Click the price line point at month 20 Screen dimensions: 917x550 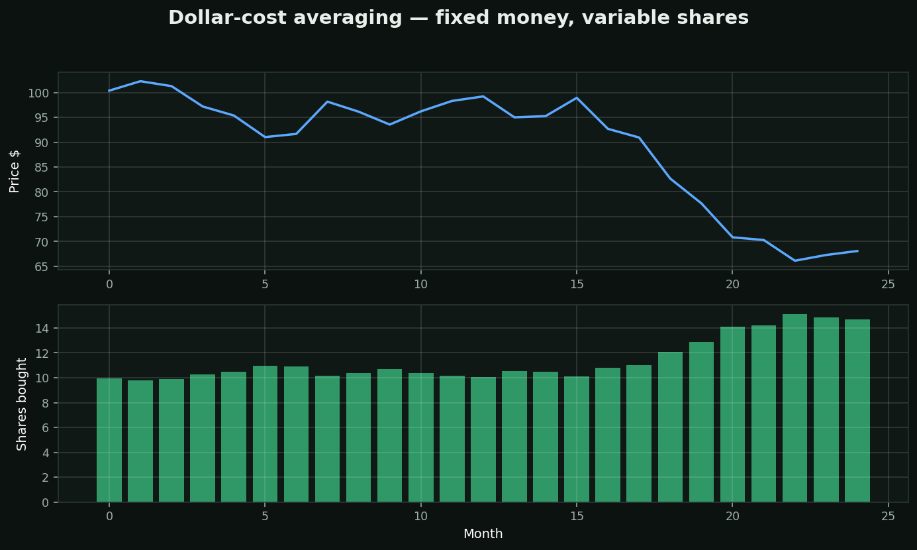click(732, 237)
